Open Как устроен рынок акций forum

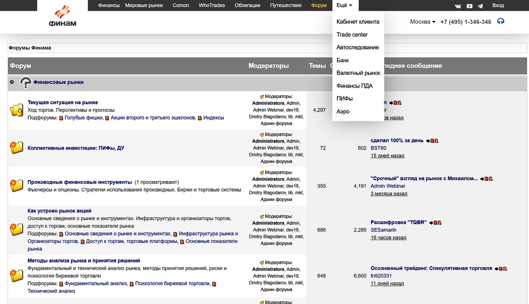click(59, 211)
